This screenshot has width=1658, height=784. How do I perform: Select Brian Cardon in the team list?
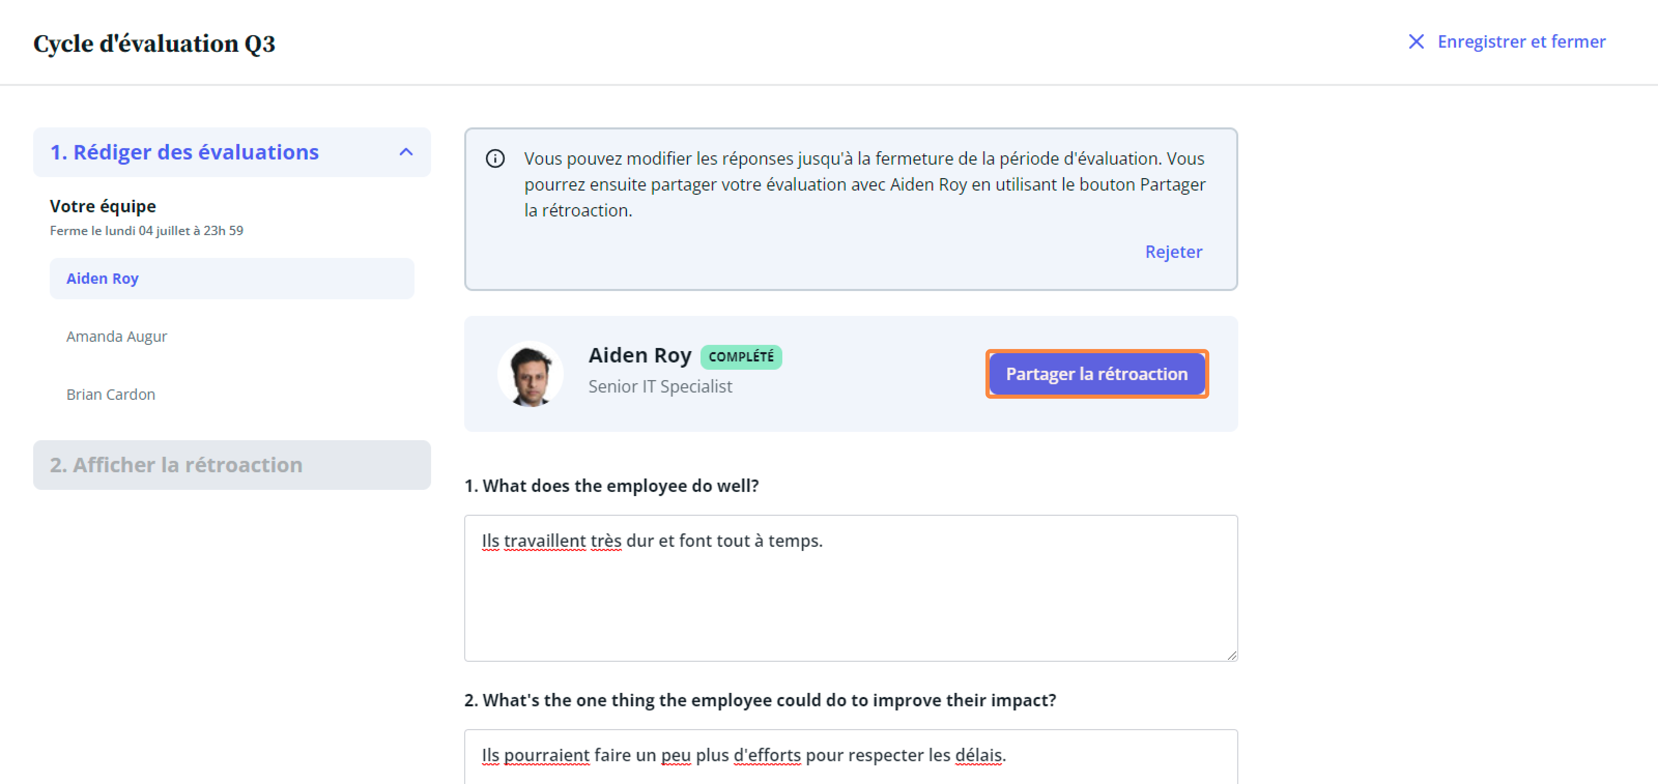click(x=111, y=394)
